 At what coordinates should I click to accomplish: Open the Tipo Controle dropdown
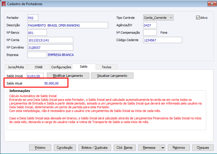tap(158, 18)
